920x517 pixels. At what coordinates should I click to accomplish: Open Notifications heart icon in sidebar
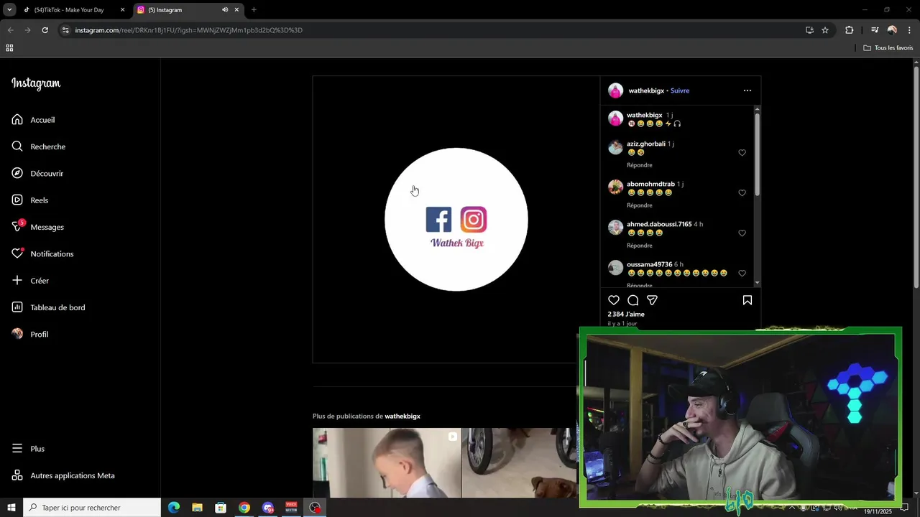pyautogui.click(x=17, y=253)
